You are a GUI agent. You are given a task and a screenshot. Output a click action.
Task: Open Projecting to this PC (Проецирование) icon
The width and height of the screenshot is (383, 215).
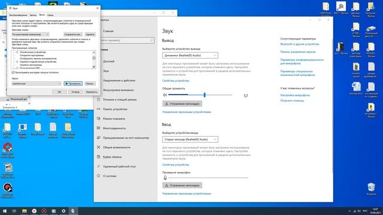(x=98, y=138)
